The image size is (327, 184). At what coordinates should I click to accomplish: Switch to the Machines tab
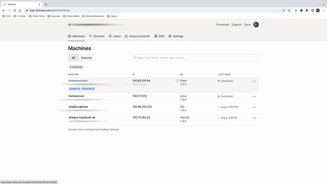point(77,36)
